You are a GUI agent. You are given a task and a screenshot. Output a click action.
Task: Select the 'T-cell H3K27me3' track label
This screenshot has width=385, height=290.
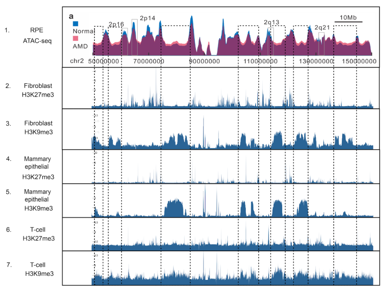click(x=38, y=234)
